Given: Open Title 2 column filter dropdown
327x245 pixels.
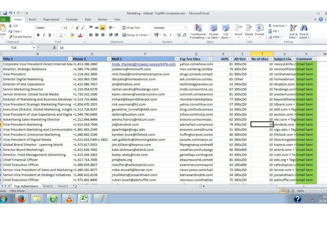Looking at the screenshot, I should [x=70, y=59].
